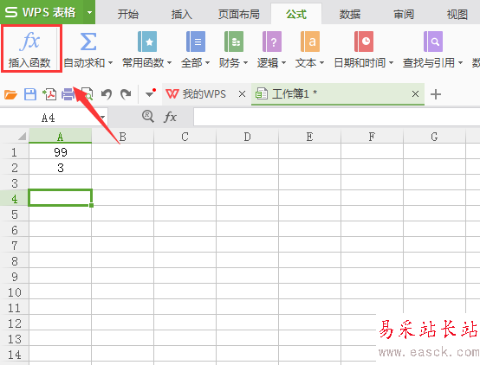This screenshot has width=480, height=365.
Task: Open the Lookup and Reference (查找与引用) icon
Action: coord(433,42)
